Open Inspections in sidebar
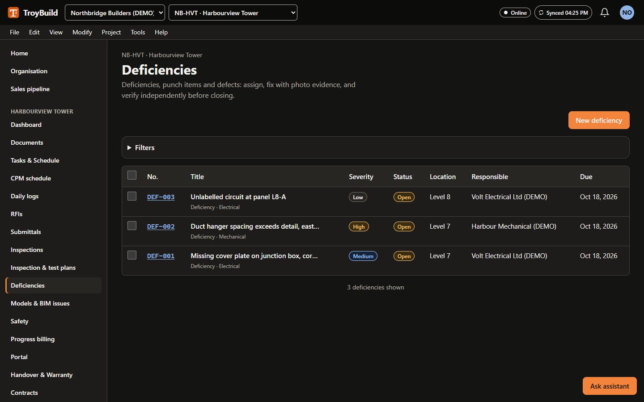Image resolution: width=644 pixels, height=402 pixels. point(54,250)
